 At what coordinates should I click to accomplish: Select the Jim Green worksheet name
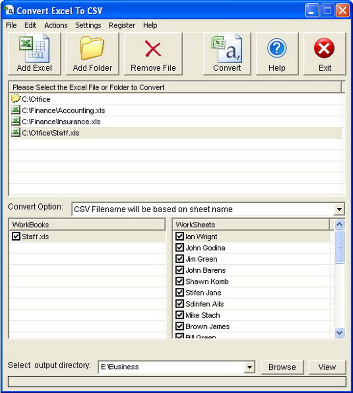[x=201, y=259]
